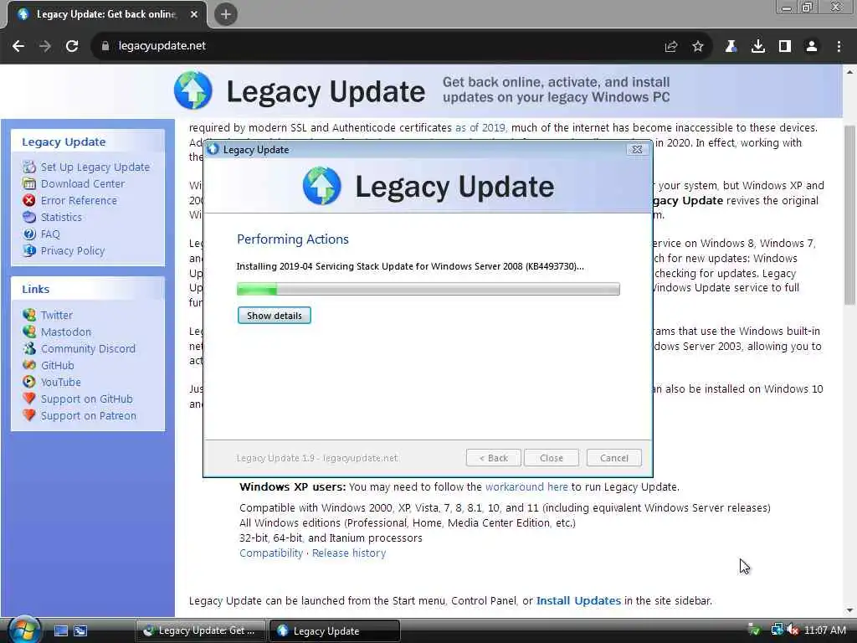Open the browser three-dot menu

click(x=839, y=47)
